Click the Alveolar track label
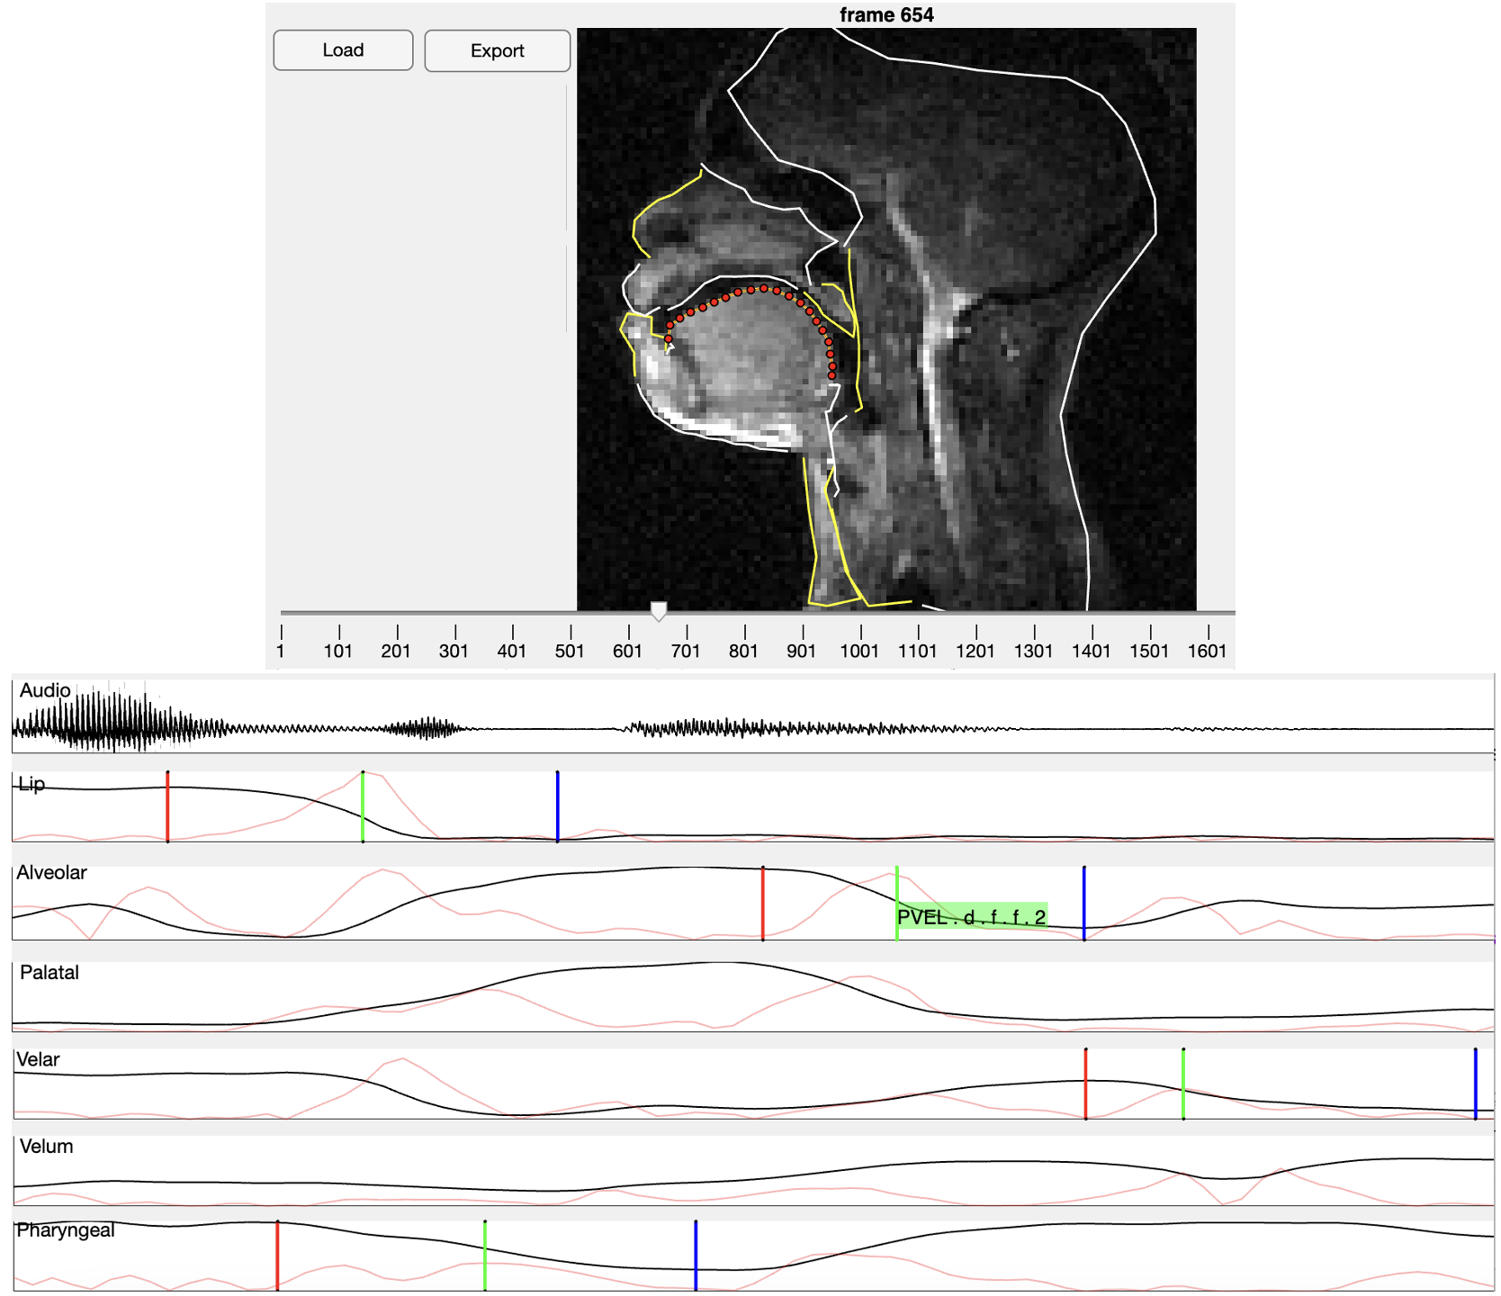Viewport: 1501px width, 1296px height. coord(51,872)
